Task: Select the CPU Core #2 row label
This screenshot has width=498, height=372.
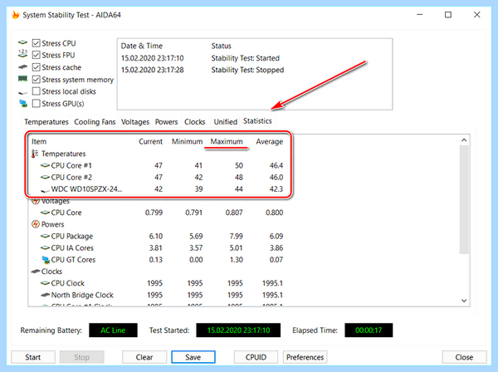Action: coord(71,177)
